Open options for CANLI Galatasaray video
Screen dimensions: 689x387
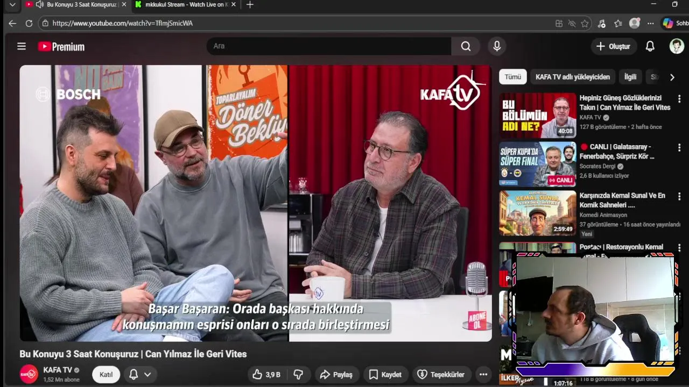(x=679, y=148)
